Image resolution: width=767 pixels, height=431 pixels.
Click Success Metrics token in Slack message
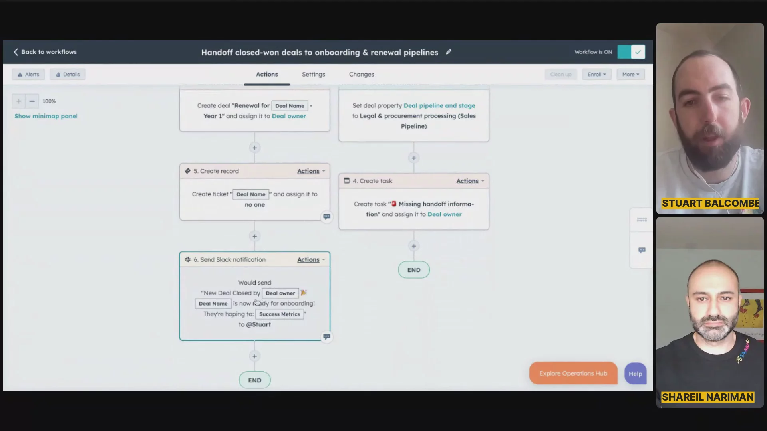(x=280, y=314)
